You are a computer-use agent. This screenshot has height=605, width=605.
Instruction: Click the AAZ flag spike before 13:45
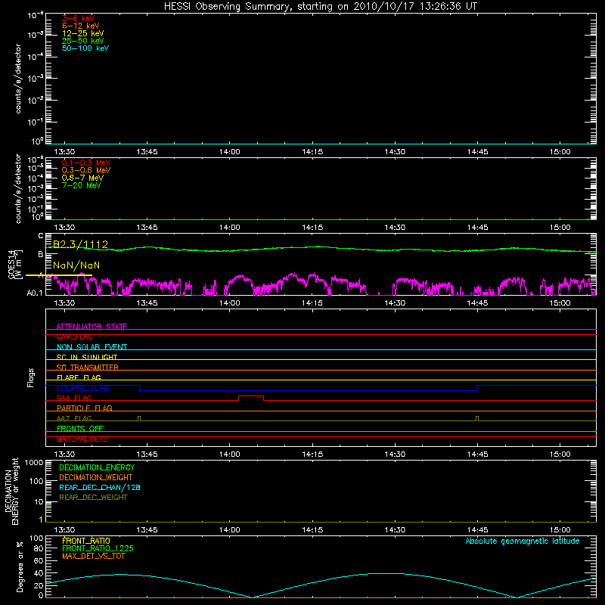point(139,418)
